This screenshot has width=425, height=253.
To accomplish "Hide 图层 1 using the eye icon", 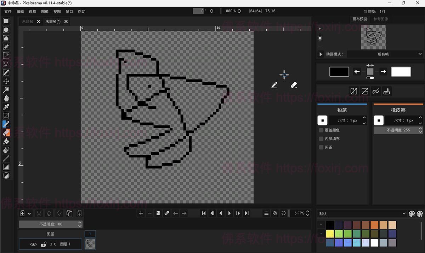I will coord(33,244).
